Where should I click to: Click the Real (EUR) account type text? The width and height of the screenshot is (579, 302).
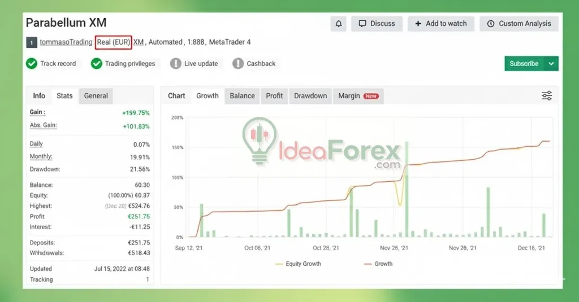pos(113,42)
